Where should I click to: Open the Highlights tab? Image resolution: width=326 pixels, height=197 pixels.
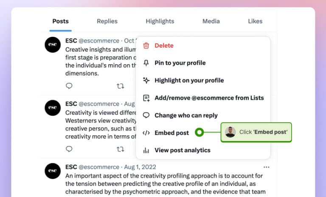(160, 21)
